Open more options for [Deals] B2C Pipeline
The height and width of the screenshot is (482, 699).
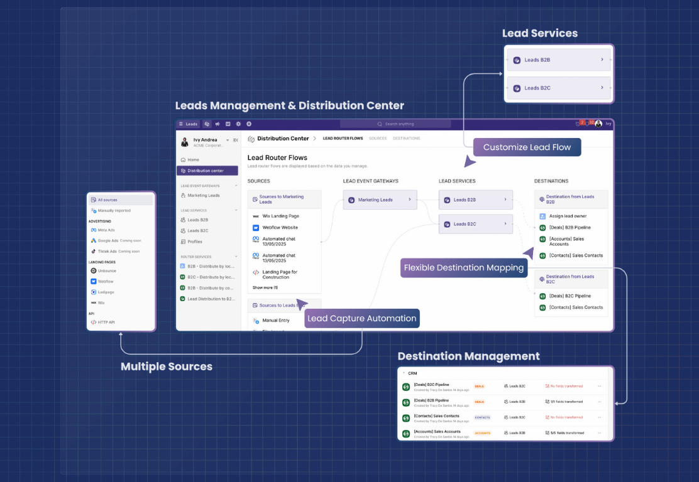(x=599, y=386)
